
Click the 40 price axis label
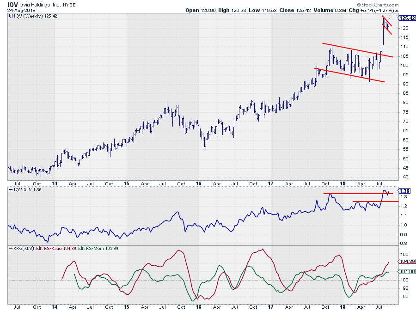406,177
